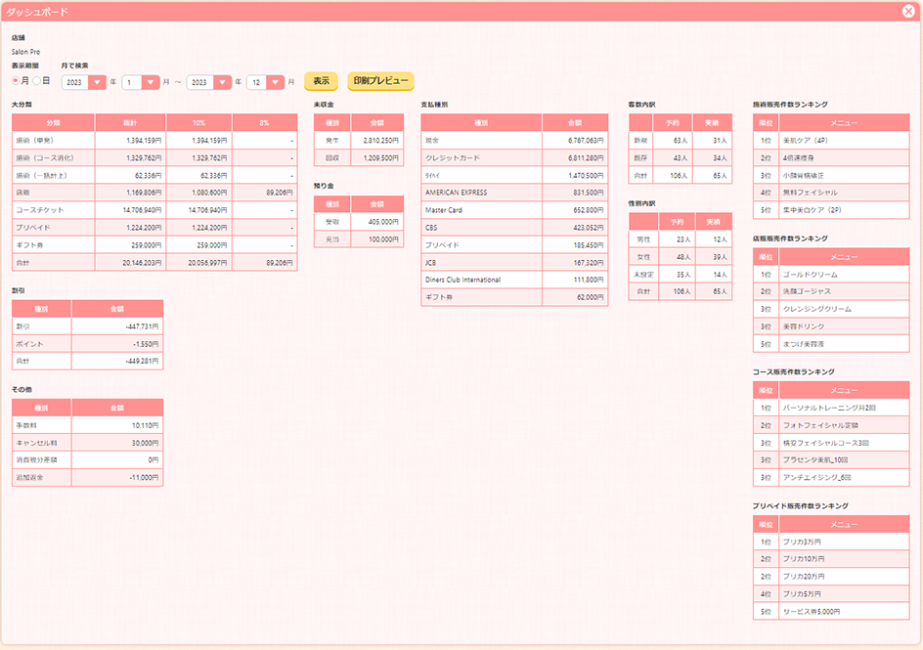Click the 印刷プレビュー button
The image size is (923, 650).
[380, 81]
